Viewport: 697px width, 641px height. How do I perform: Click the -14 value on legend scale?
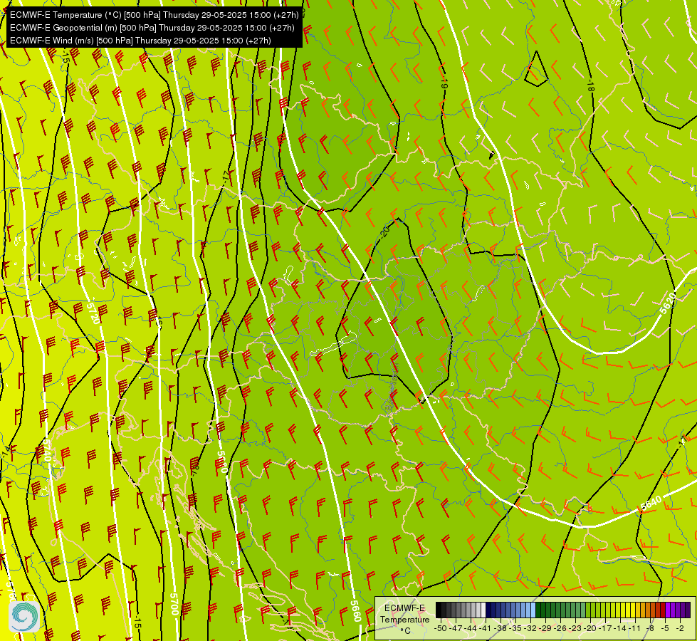(620, 628)
